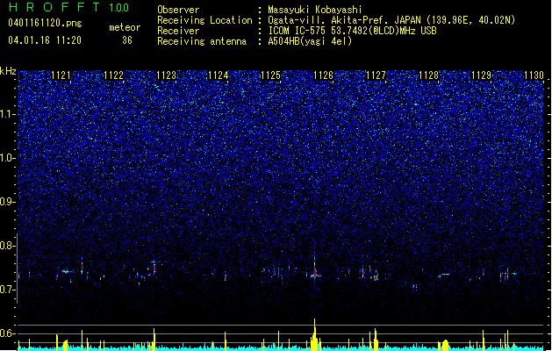The height and width of the screenshot is (351, 552).
Task: Click the 1125 time marker
Action: 270,75
